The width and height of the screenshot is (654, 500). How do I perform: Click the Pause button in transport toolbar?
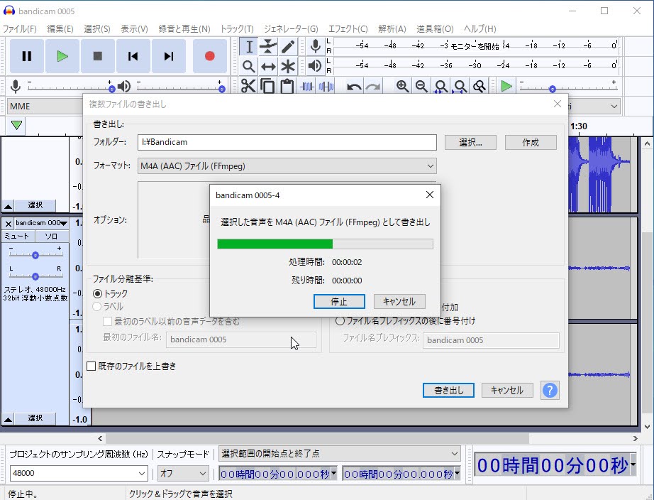click(27, 56)
